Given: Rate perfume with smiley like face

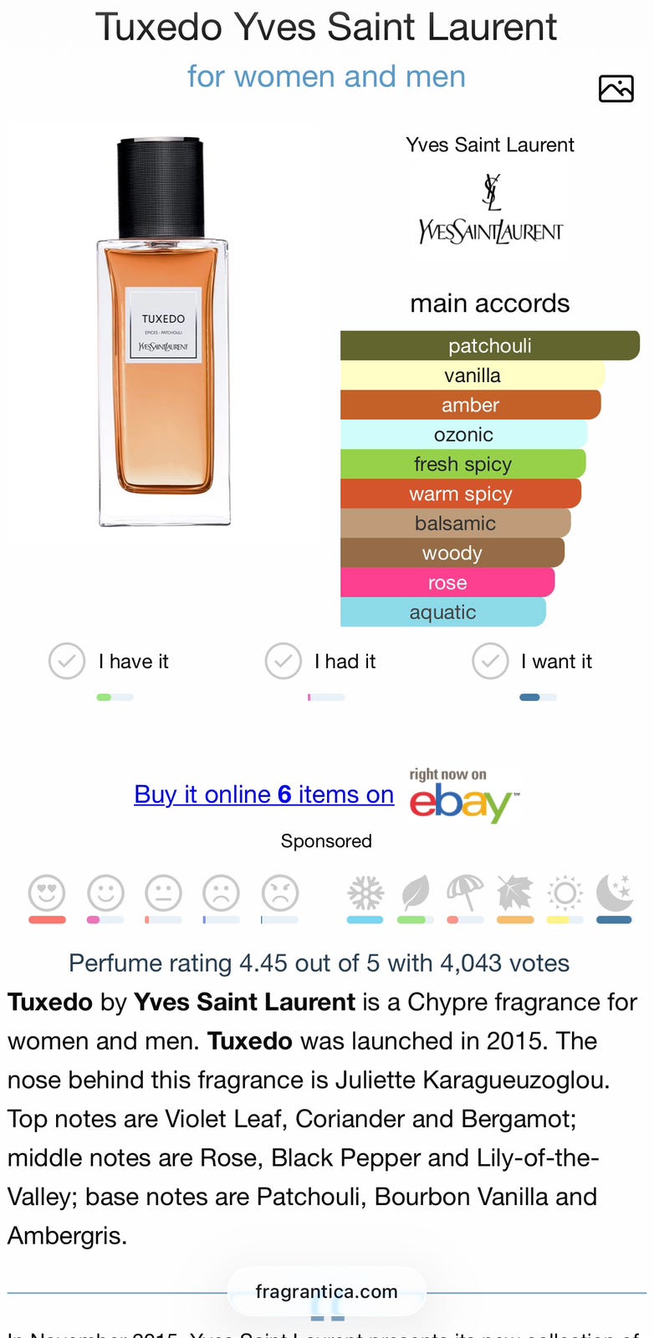Looking at the screenshot, I should pyautogui.click(x=105, y=893).
